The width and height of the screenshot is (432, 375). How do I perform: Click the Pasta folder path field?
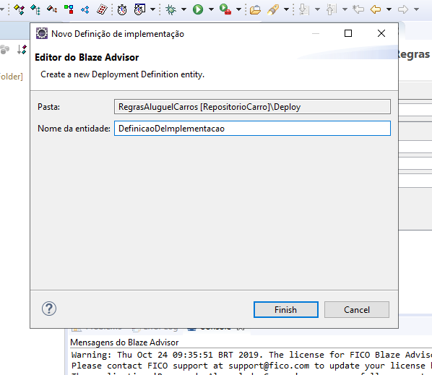[x=252, y=107]
